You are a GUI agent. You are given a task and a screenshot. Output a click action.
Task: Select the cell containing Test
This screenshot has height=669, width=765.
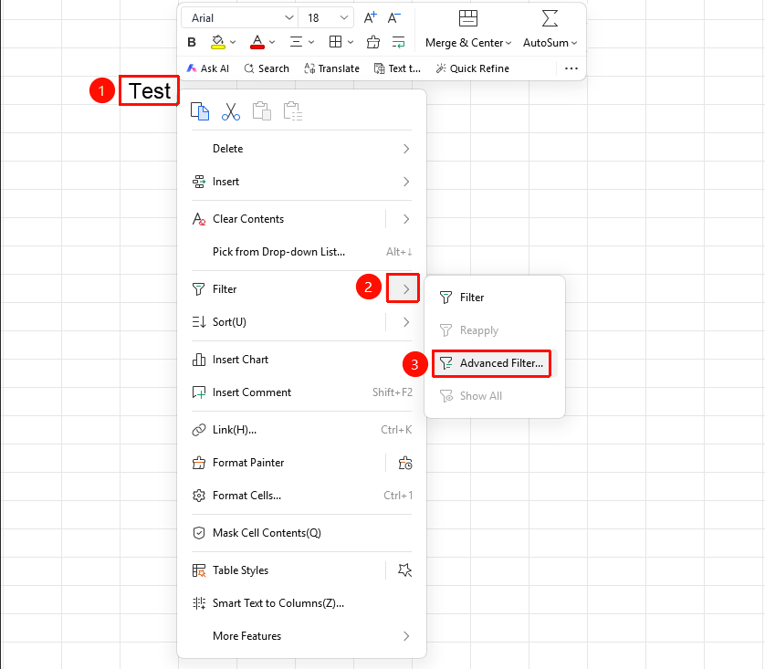[x=150, y=90]
